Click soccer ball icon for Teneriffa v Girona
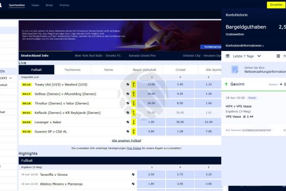Viewport: 286px width, 191px height. point(133,174)
